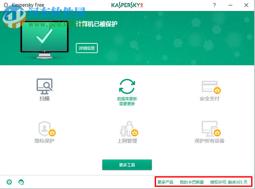
Task: Click the help question mark icon
Action: pos(214,5)
